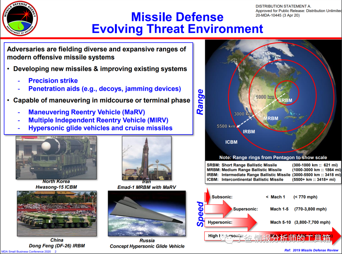342x254 pixels.
Task: Open the North Korea Hwasong-15 photo
Action: click(x=56, y=158)
